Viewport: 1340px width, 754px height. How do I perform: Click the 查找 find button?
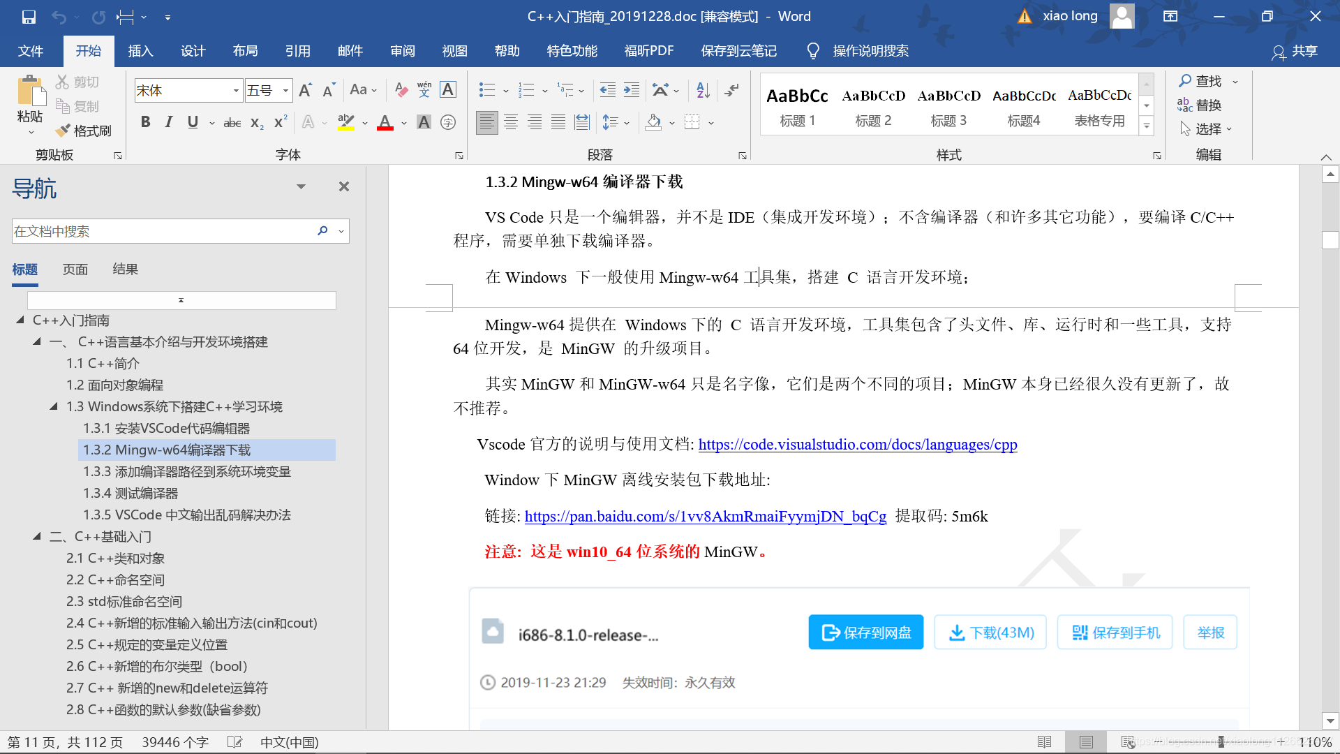point(1200,81)
